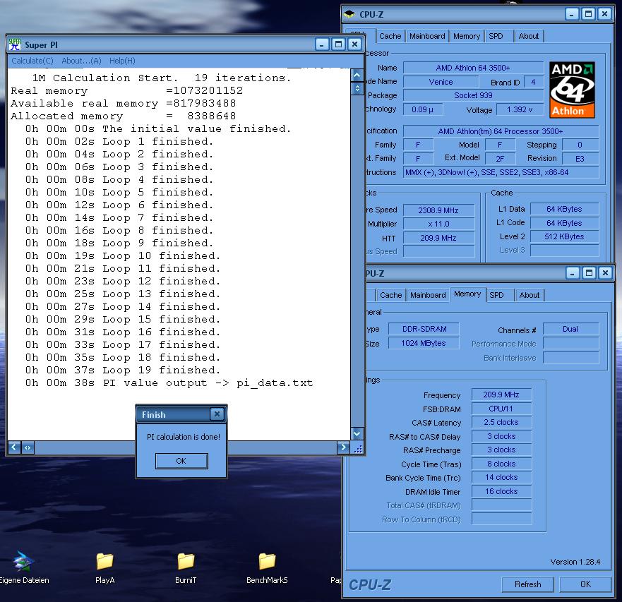Screen dimensions: 622x602
Task: Click the core speed value 2308.9 MHz
Action: [x=438, y=210]
